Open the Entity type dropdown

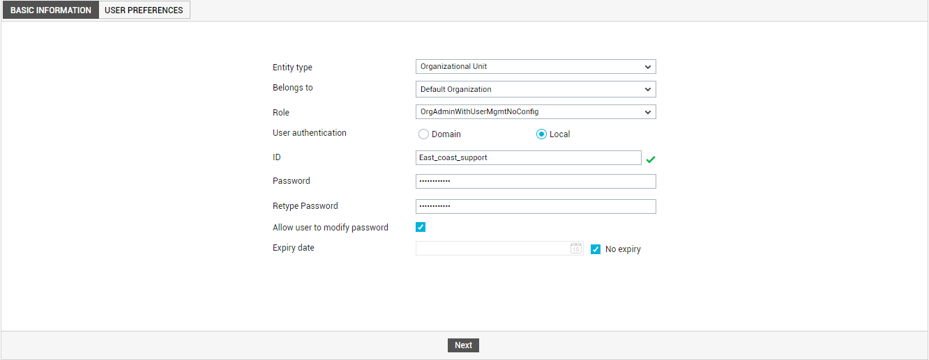click(x=536, y=67)
